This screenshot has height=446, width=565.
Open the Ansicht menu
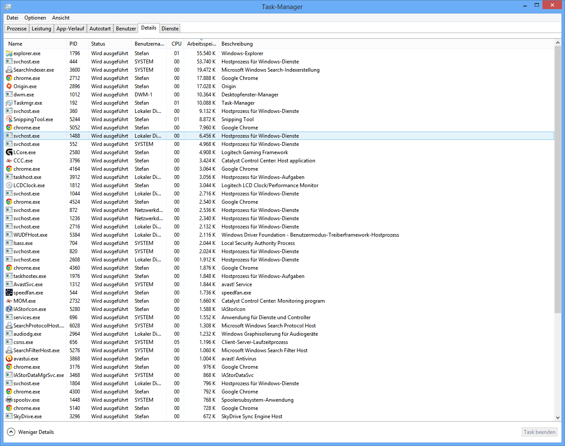61,18
